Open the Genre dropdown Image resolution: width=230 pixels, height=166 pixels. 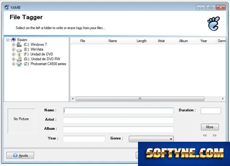[x=151, y=139]
